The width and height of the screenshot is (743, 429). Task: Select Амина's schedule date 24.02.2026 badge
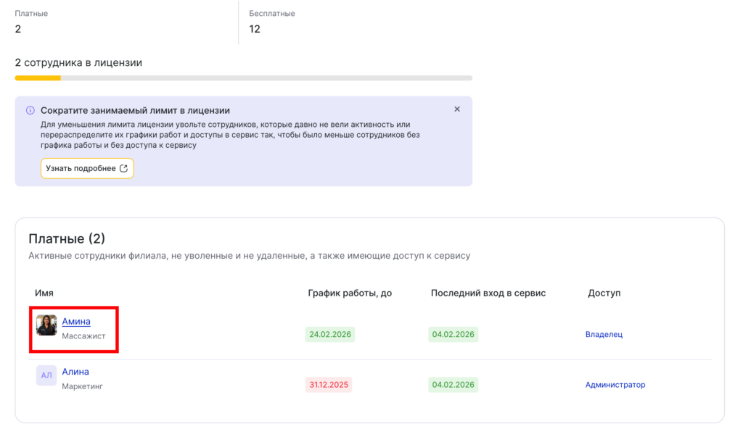click(x=329, y=335)
